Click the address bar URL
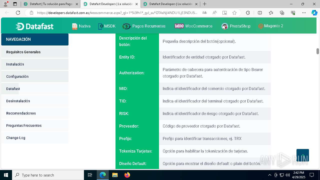 117,13
